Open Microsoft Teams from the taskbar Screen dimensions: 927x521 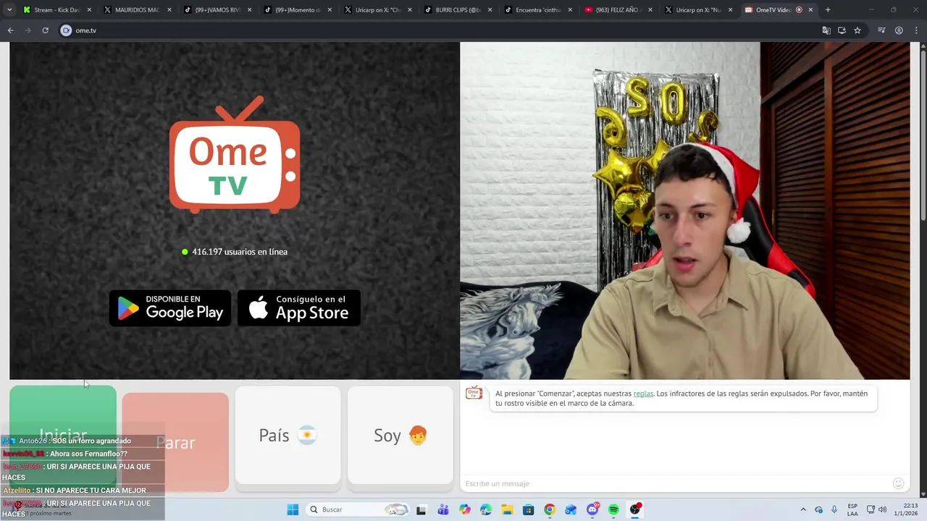pyautogui.click(x=442, y=509)
